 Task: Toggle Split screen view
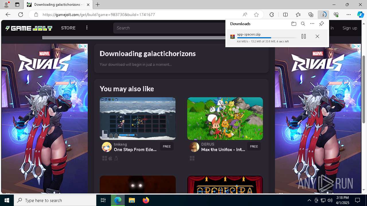pyautogui.click(x=285, y=15)
